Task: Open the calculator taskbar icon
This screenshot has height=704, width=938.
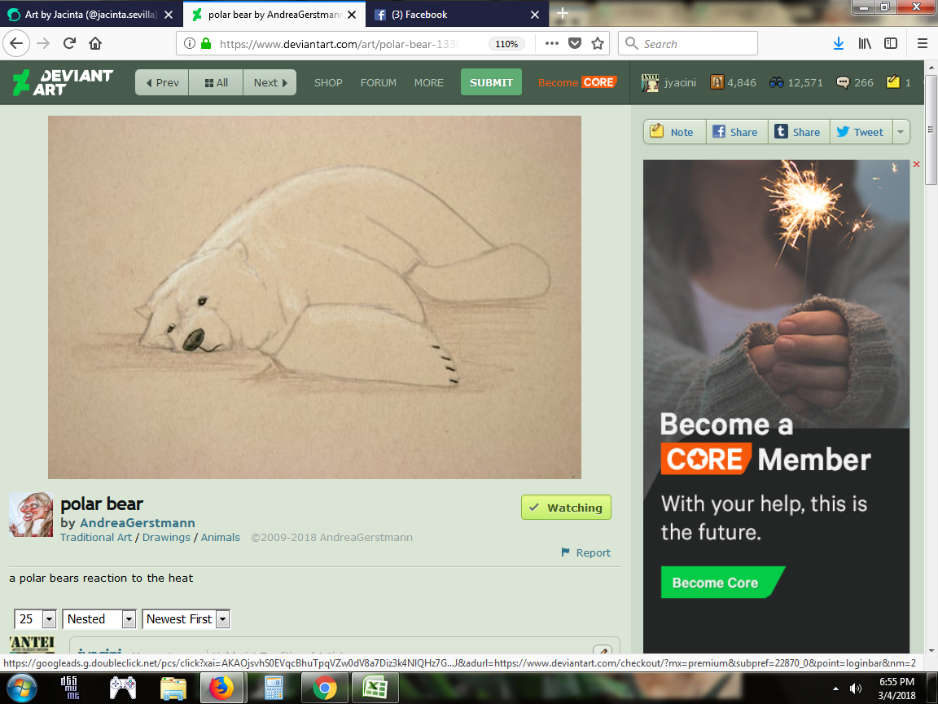Action: 274,688
